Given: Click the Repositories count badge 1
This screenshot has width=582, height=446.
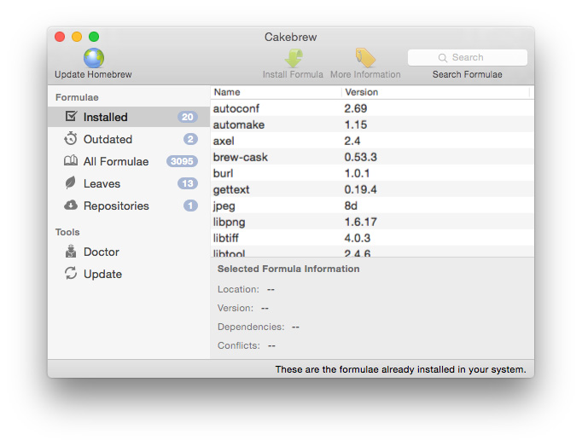Looking at the screenshot, I should pyautogui.click(x=190, y=206).
